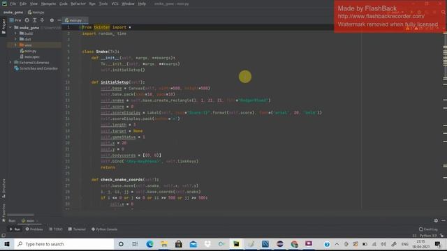Open the Windows Start menu
The image size is (447, 251).
(7, 244)
